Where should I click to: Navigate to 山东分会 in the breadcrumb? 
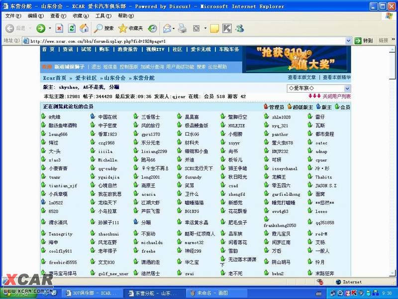point(115,78)
